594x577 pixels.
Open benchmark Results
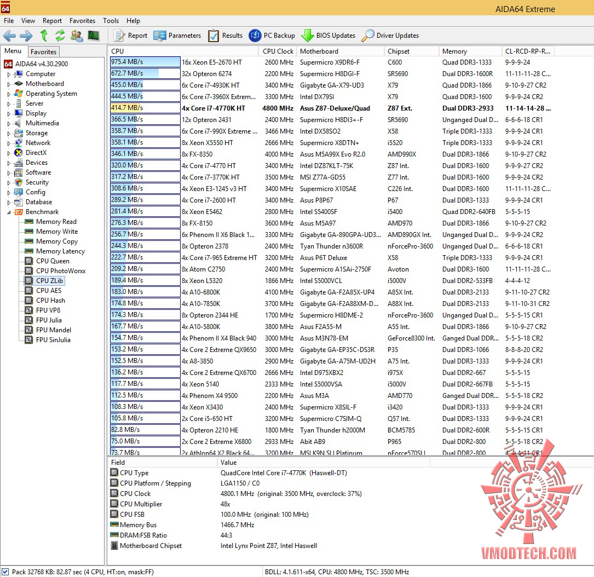[x=226, y=36]
